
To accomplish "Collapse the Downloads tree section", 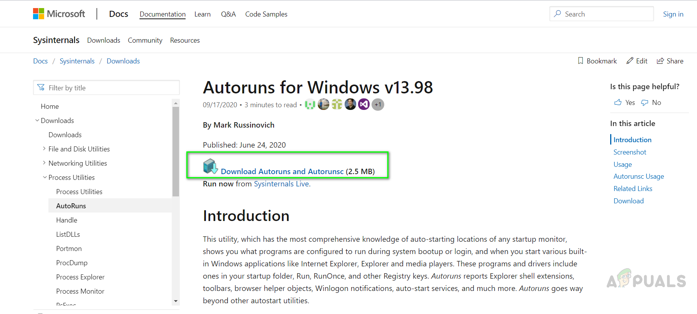I will tap(37, 120).
